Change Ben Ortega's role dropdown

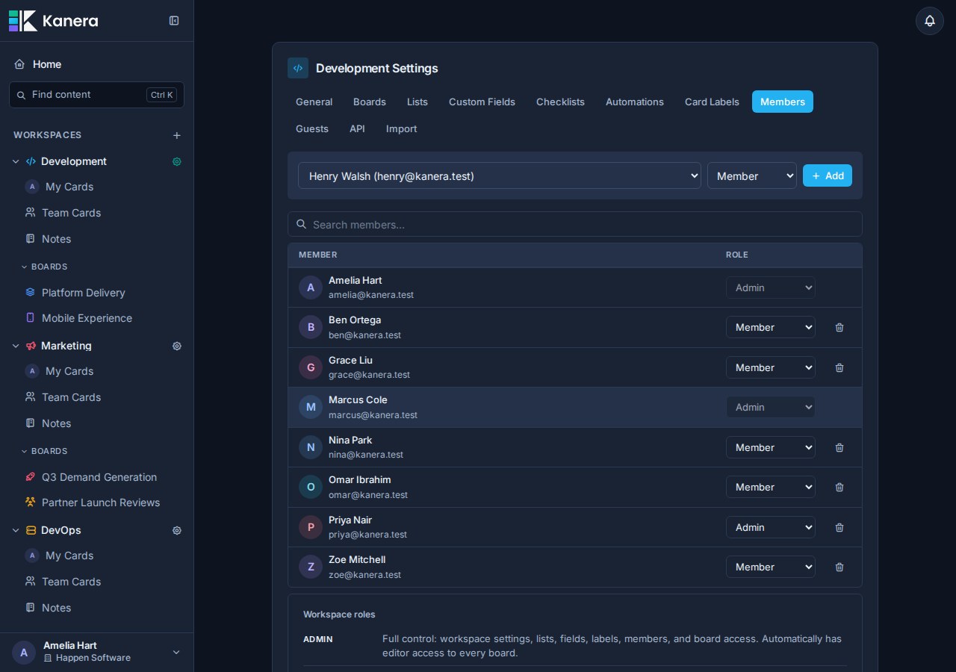click(770, 327)
